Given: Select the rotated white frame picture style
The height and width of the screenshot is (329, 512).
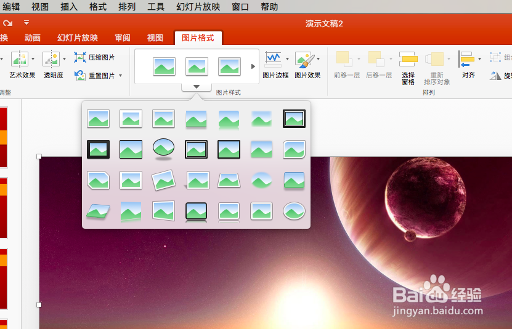Looking at the screenshot, I should click(164, 180).
